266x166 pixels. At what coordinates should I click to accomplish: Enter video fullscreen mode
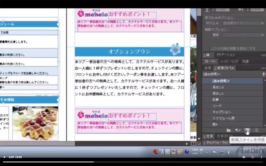click(253, 157)
